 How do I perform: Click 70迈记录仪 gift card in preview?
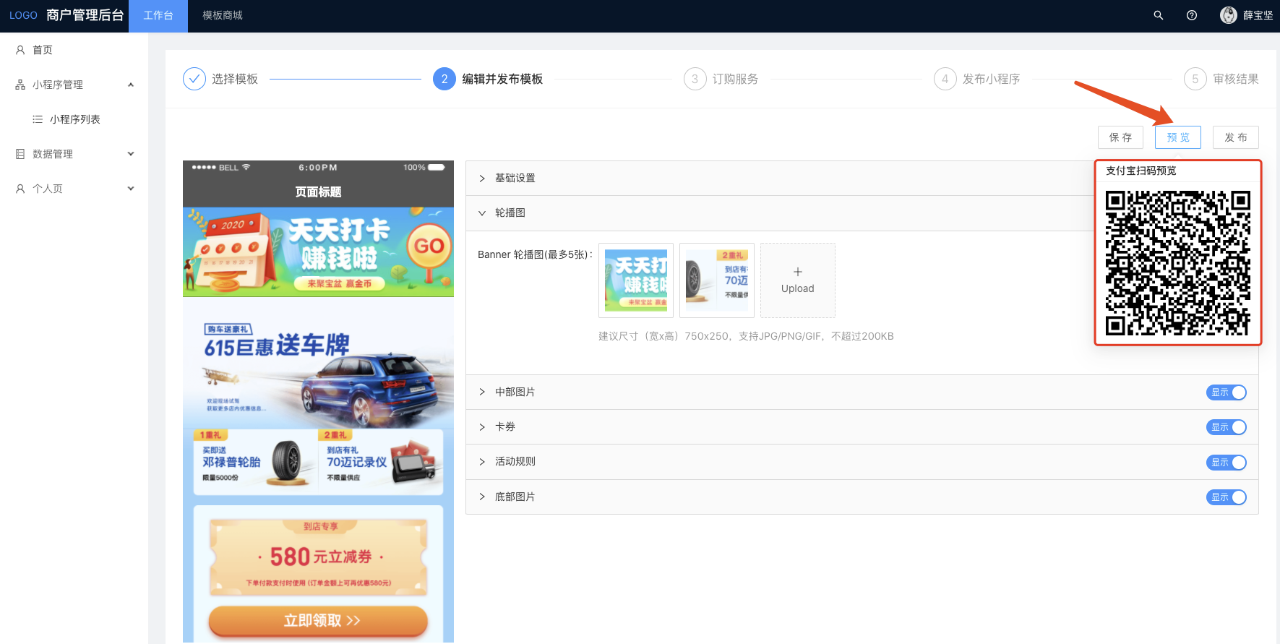pos(381,461)
